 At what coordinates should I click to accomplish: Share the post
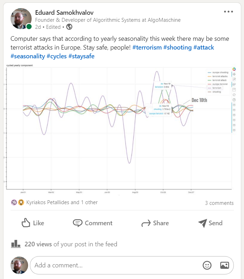point(155,223)
